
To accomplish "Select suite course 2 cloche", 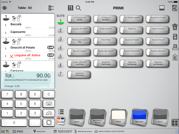I will click(61, 30).
